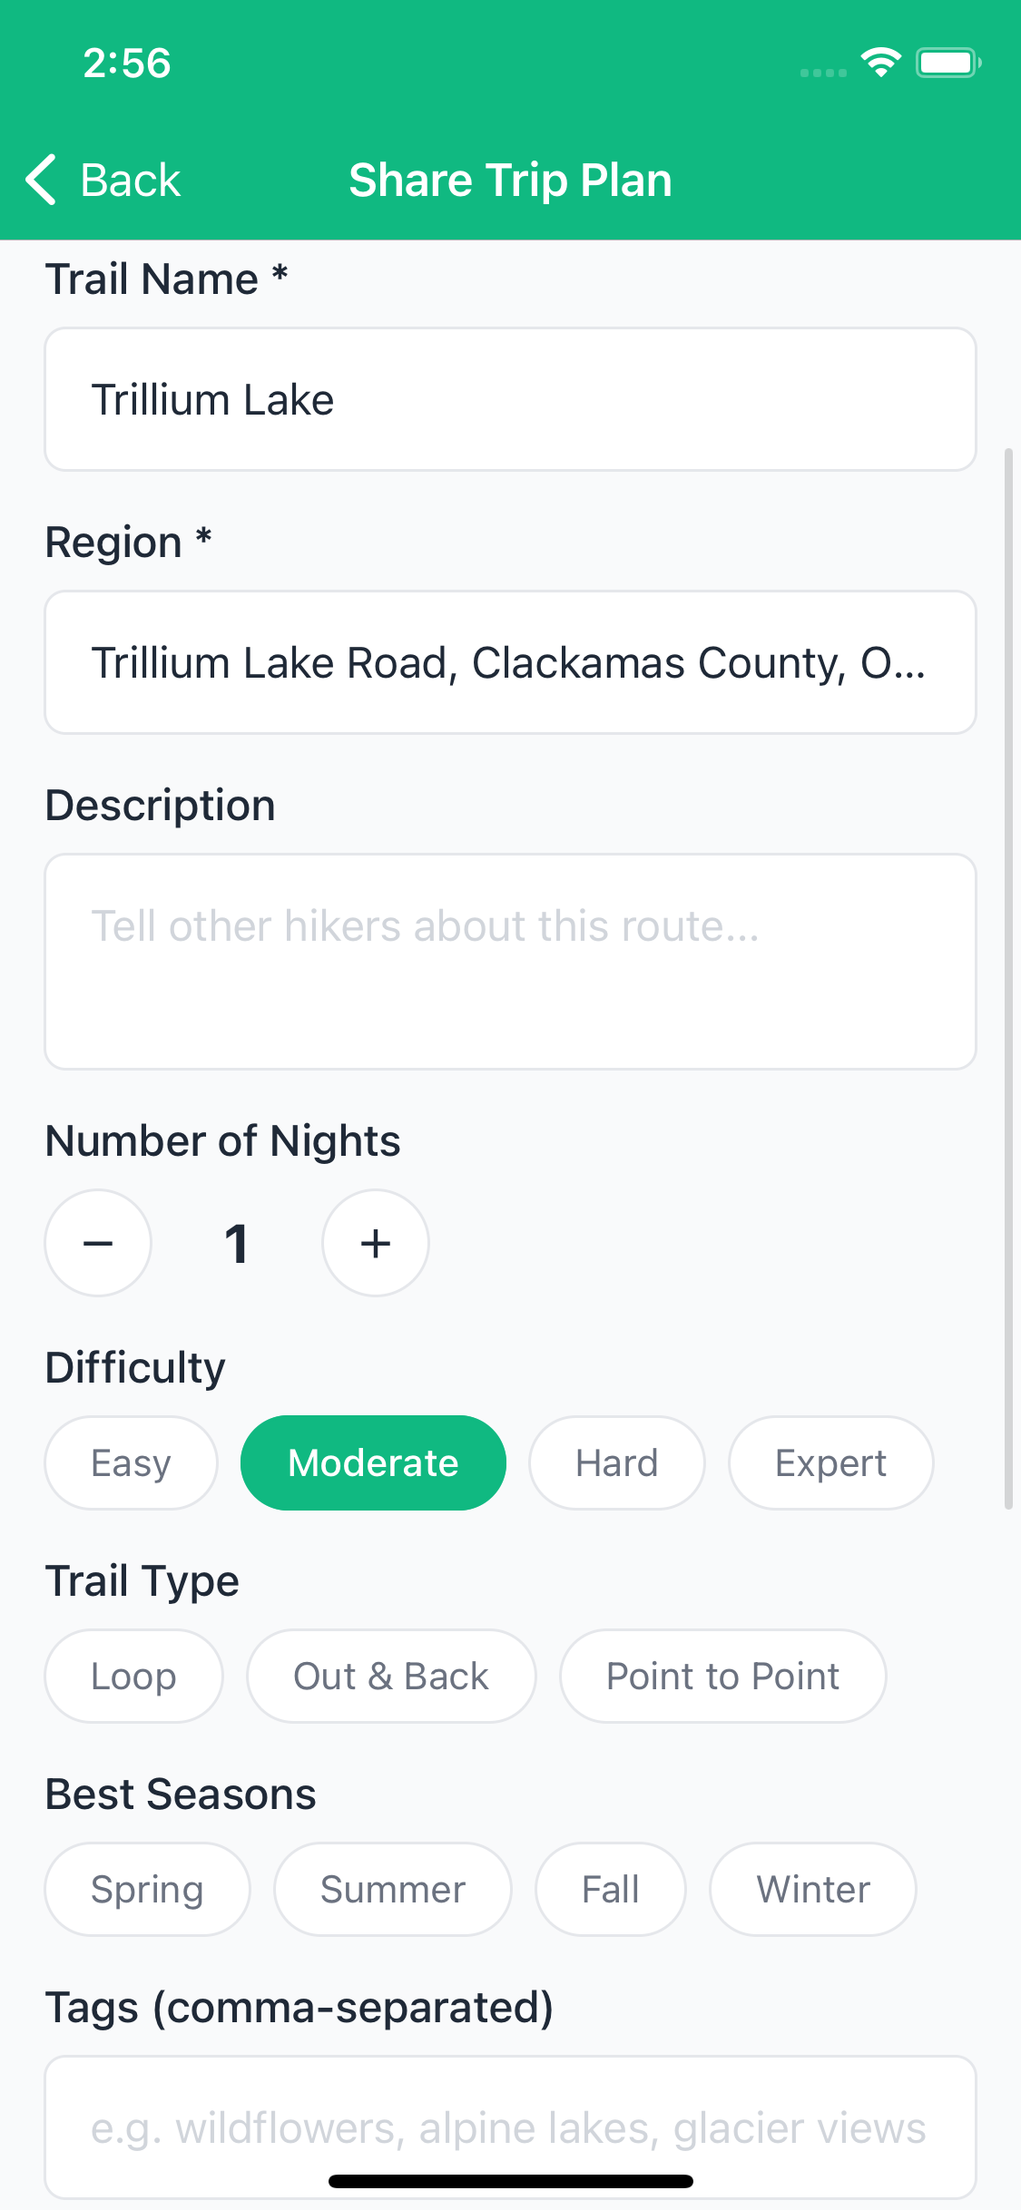Tap the currently selected Moderate difficulty
The height and width of the screenshot is (2210, 1021).
tap(372, 1462)
